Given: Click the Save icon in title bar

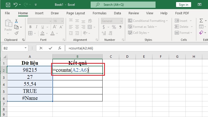Looking at the screenshot, I should click(8, 5).
